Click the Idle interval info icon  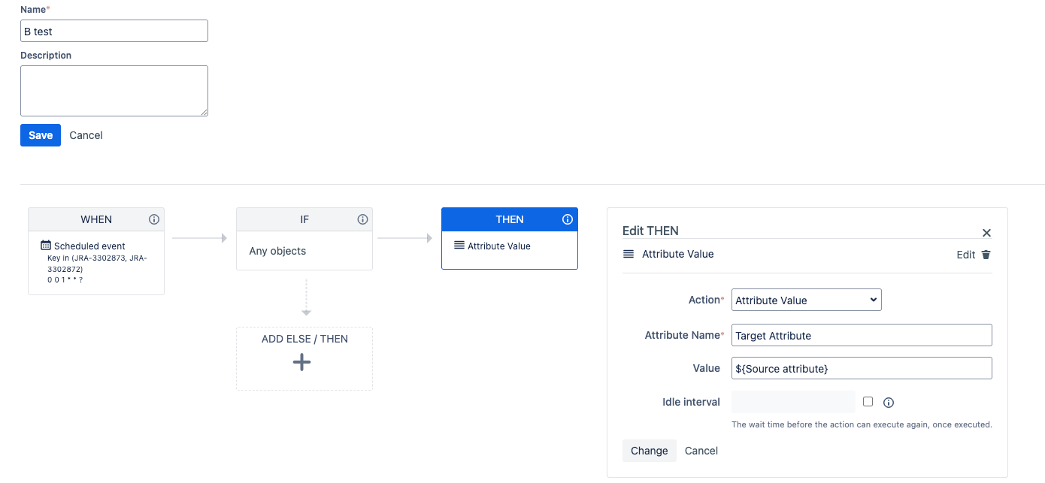[x=888, y=402]
